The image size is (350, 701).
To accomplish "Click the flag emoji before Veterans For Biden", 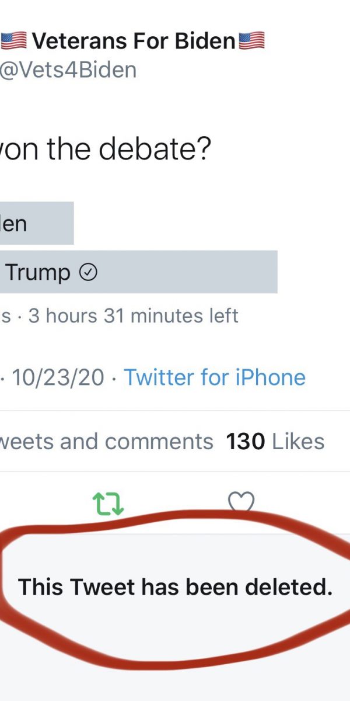I will tap(13, 41).
